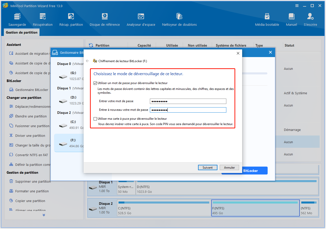Open the hamburger menu in title bar
The image size is (326, 229).
click(297, 6)
